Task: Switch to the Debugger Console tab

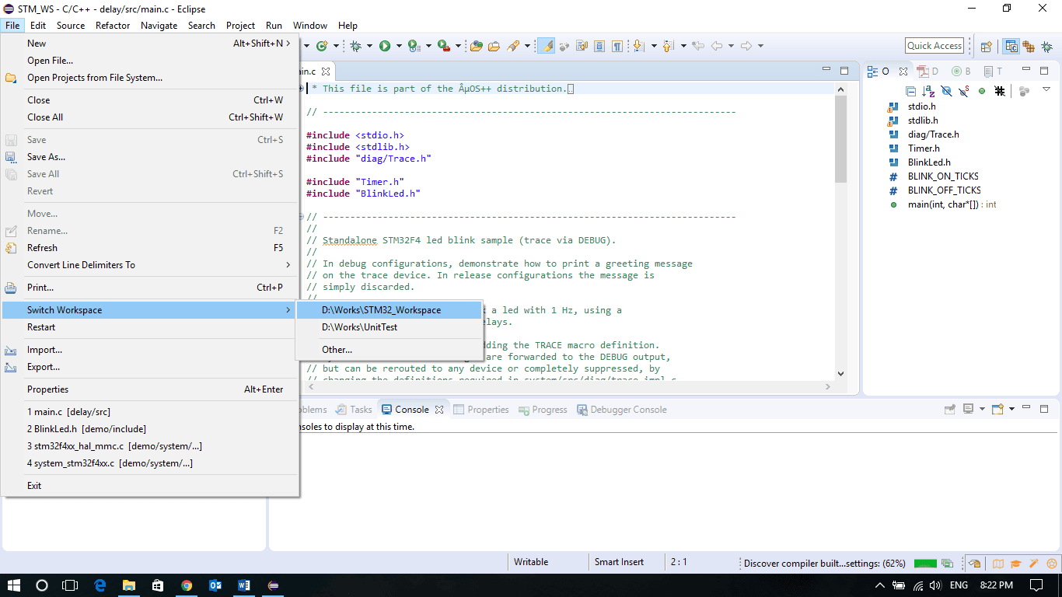Action: tap(622, 410)
